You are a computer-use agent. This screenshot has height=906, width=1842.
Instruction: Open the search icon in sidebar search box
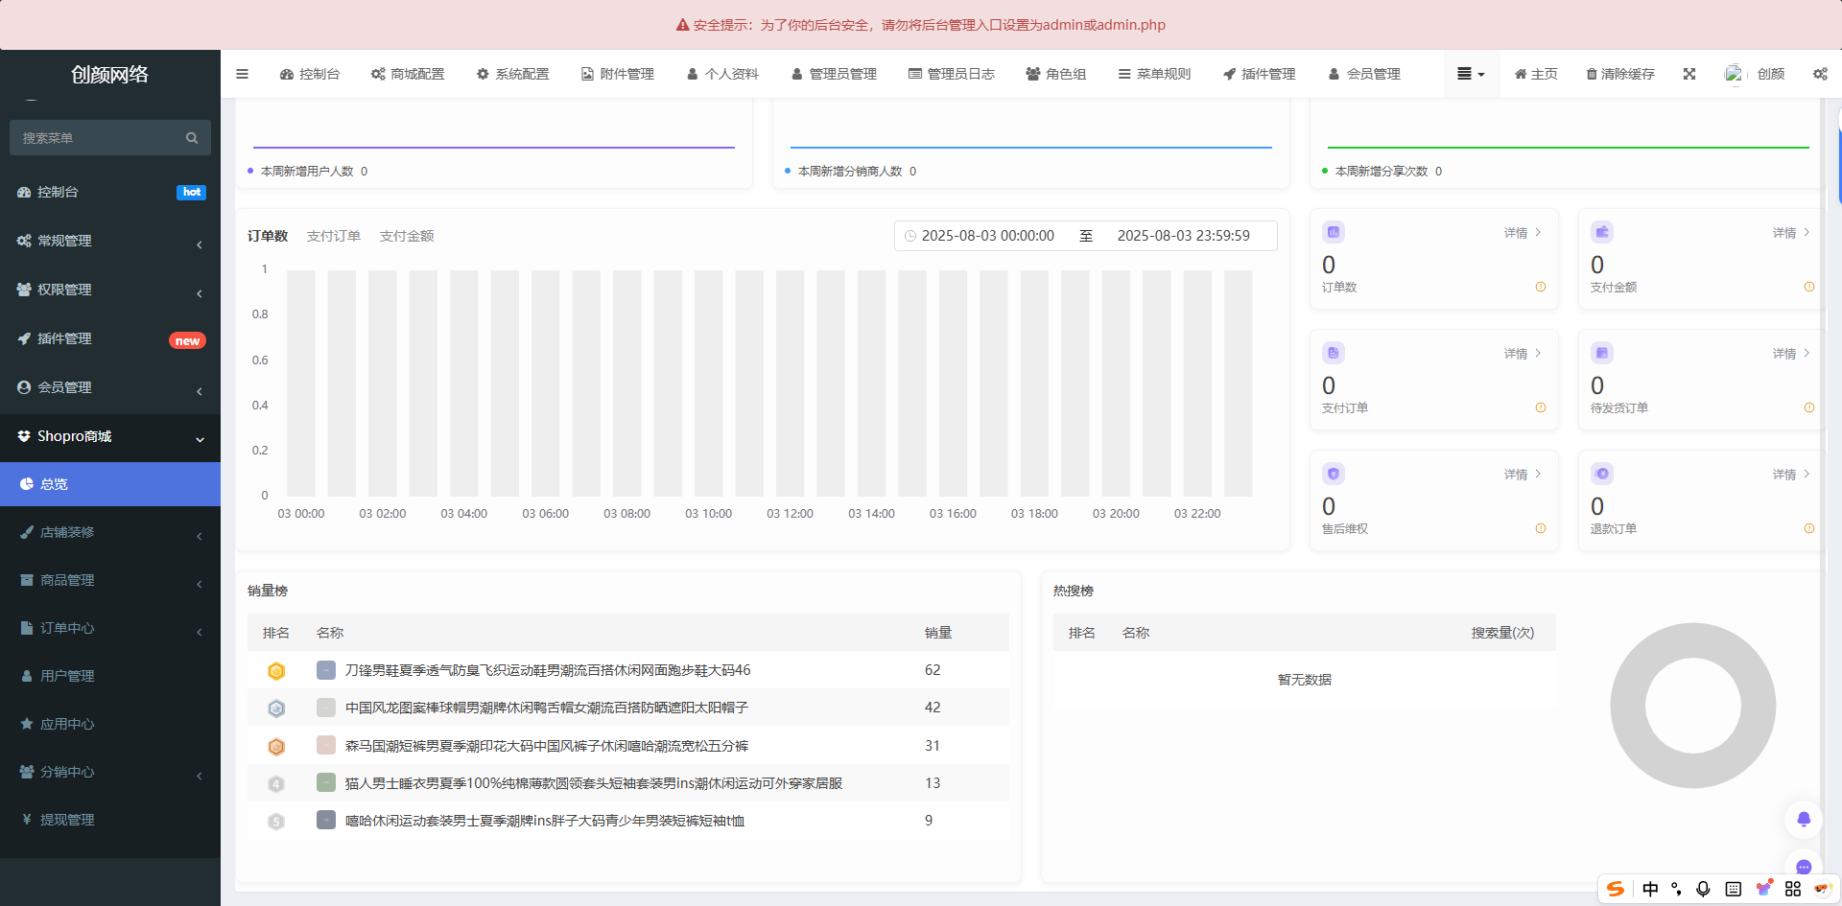click(192, 137)
